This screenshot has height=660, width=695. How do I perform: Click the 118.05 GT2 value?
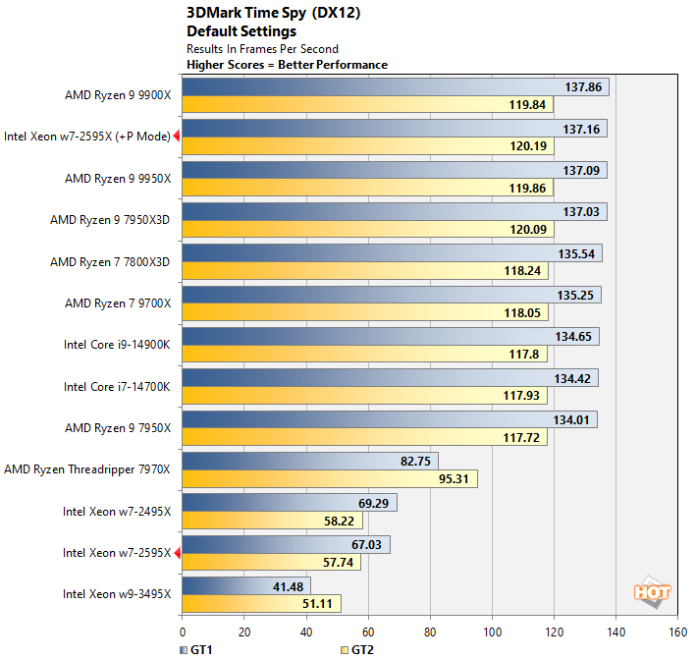click(x=522, y=312)
